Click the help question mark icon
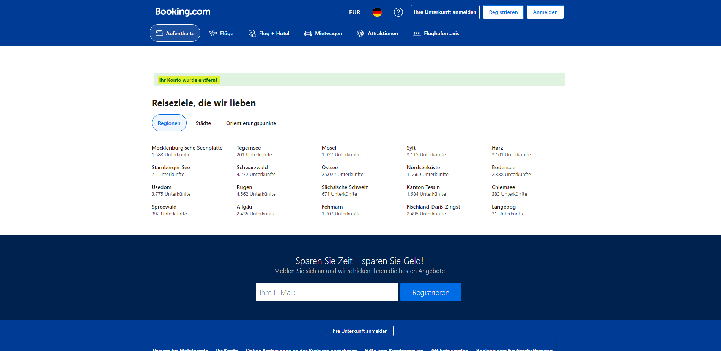Image resolution: width=721 pixels, height=351 pixels. pos(398,12)
